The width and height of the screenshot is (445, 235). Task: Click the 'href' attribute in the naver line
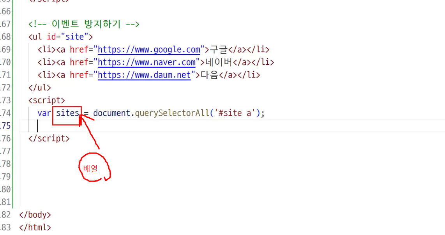pos(79,62)
